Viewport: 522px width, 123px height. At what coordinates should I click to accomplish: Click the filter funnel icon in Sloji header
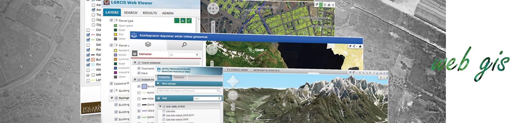pos(219,98)
